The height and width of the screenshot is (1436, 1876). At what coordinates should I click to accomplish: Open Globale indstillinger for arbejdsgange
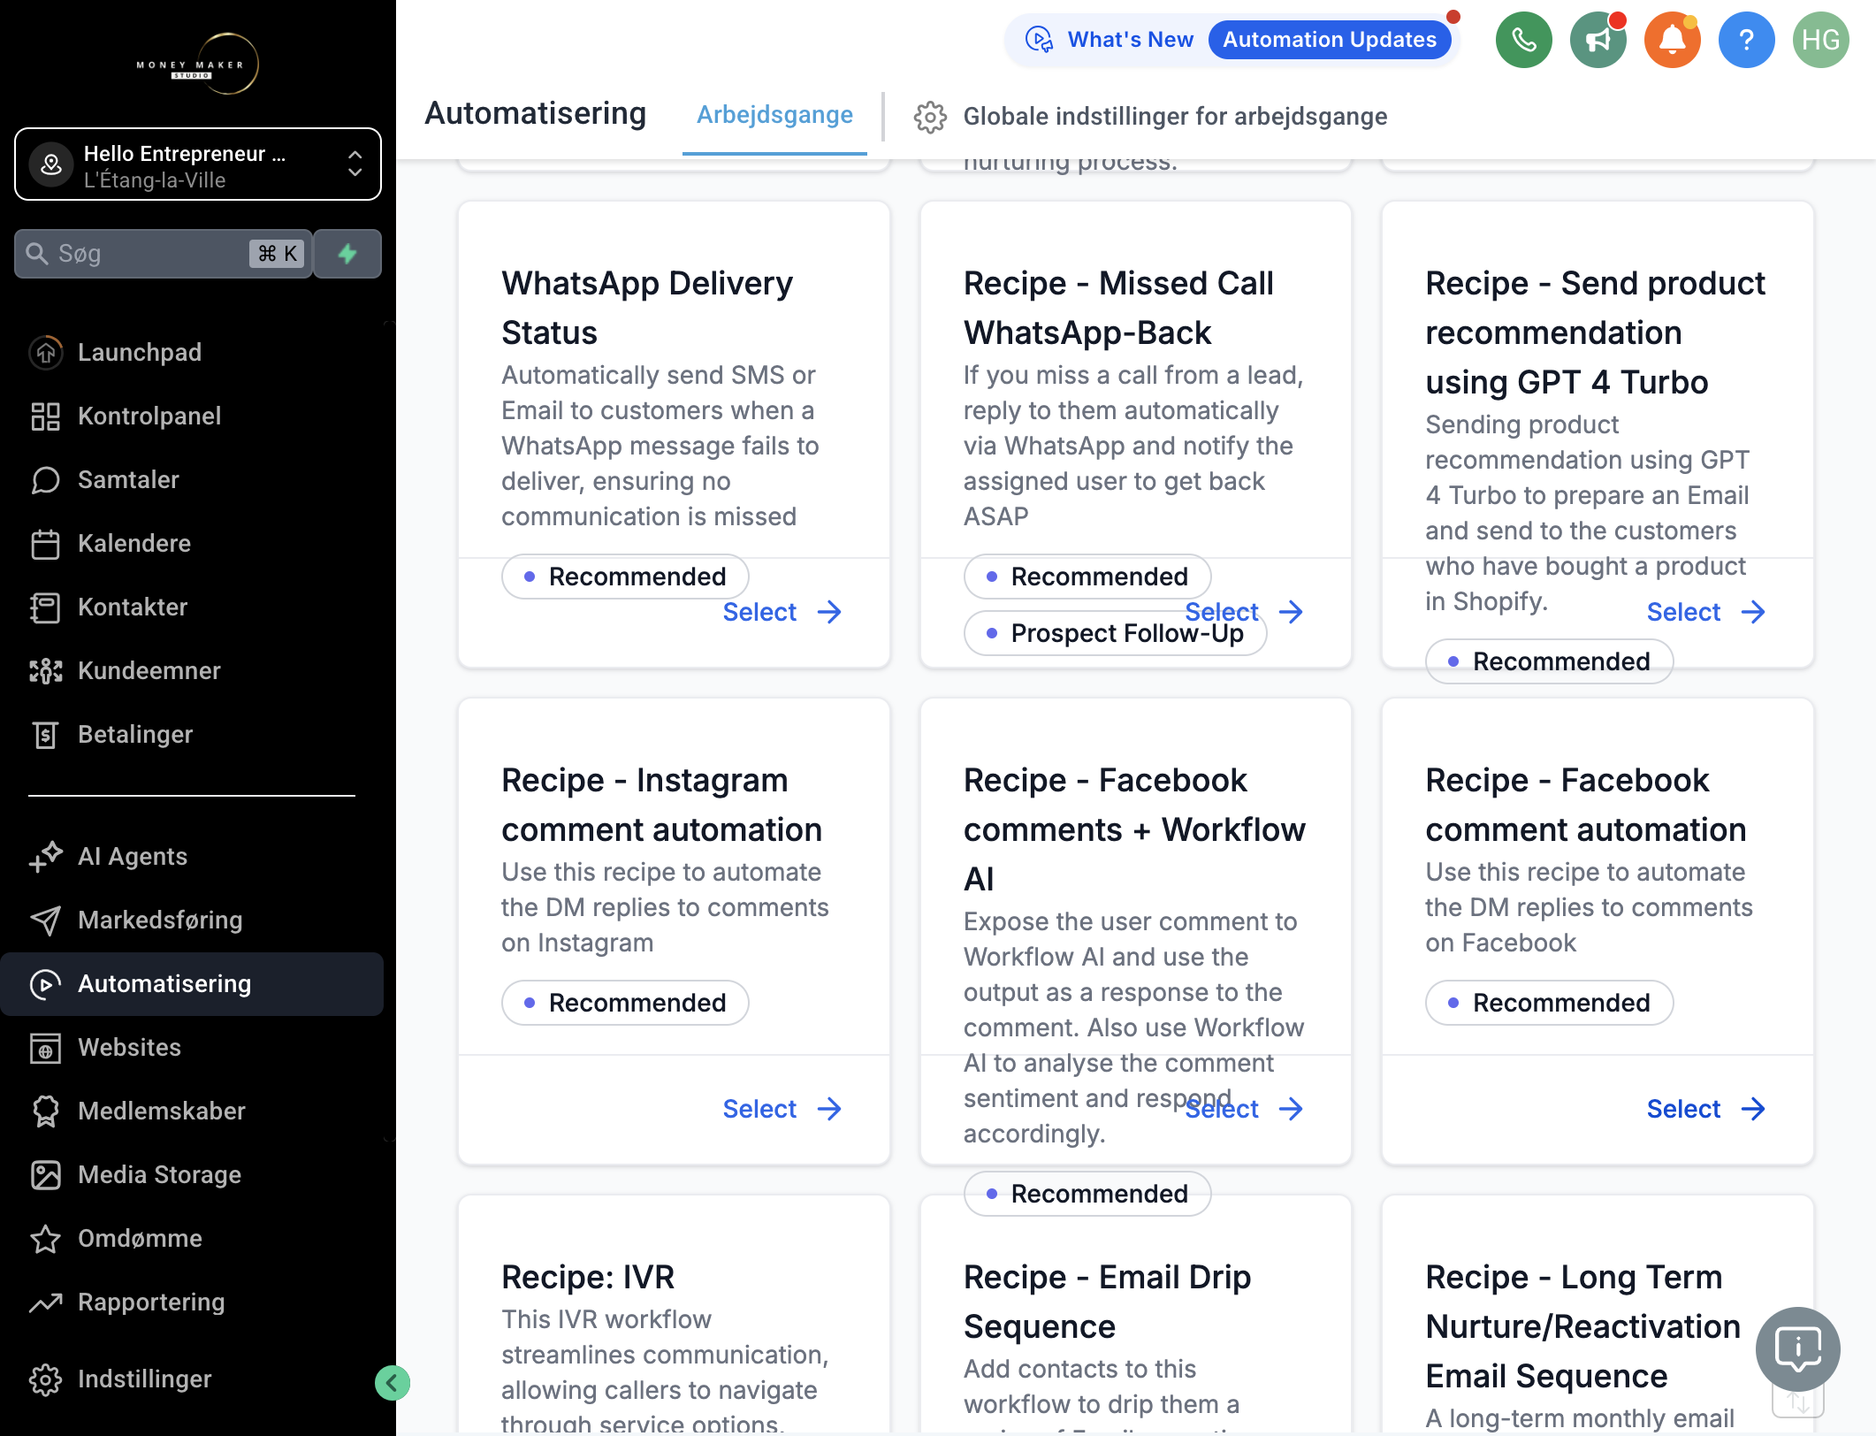click(x=1151, y=117)
